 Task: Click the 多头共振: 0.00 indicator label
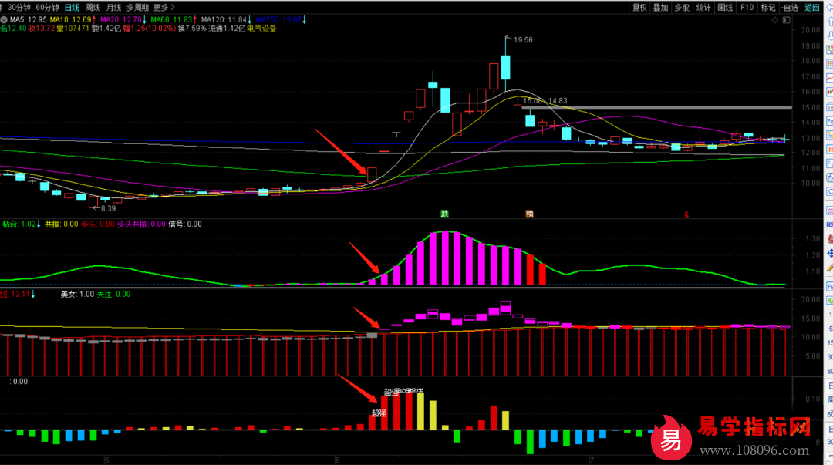click(141, 224)
